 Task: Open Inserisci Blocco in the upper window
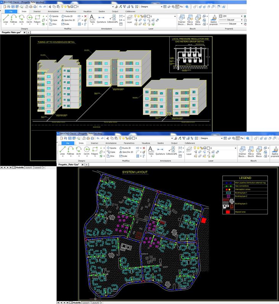[x=181, y=19]
